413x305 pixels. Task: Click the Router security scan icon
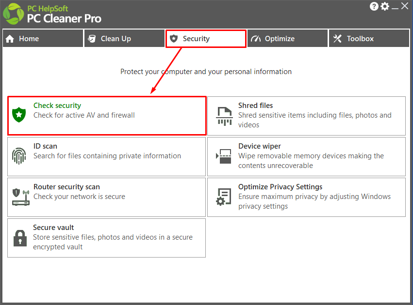(x=20, y=197)
